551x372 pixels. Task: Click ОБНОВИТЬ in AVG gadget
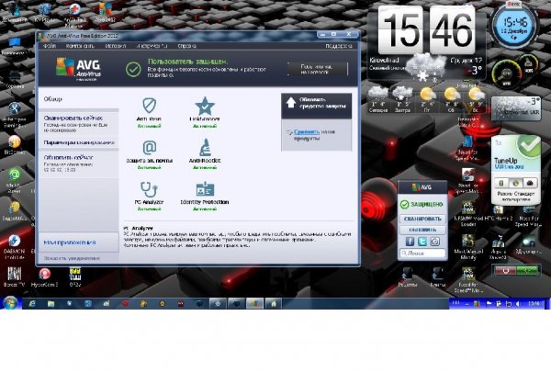[x=422, y=230]
